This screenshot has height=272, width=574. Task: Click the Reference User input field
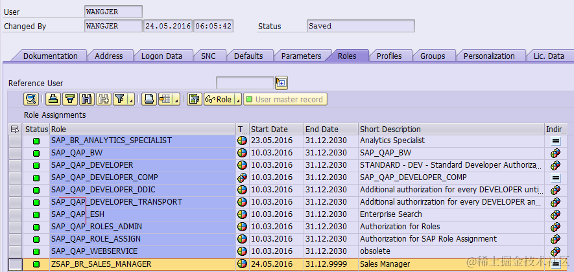245,83
